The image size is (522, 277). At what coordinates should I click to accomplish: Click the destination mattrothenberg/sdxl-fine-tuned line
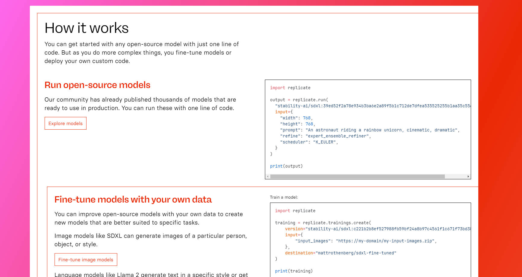click(341, 253)
